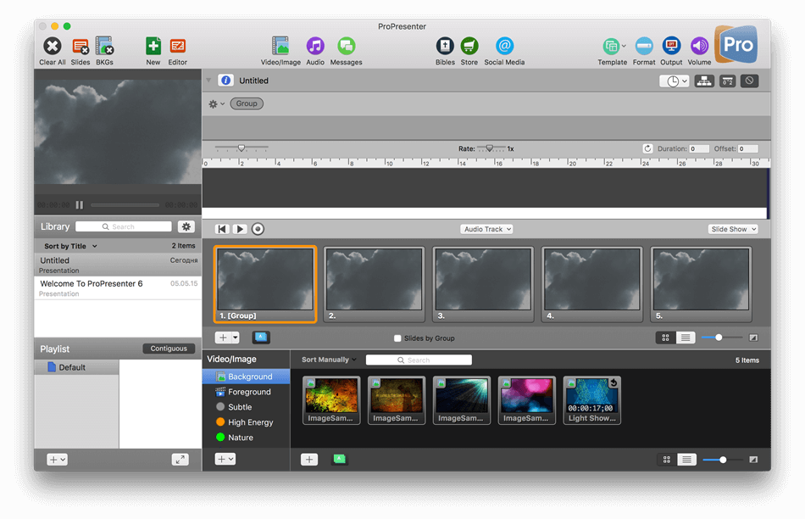Open the Social Media module
The height and width of the screenshot is (519, 805).
[505, 47]
